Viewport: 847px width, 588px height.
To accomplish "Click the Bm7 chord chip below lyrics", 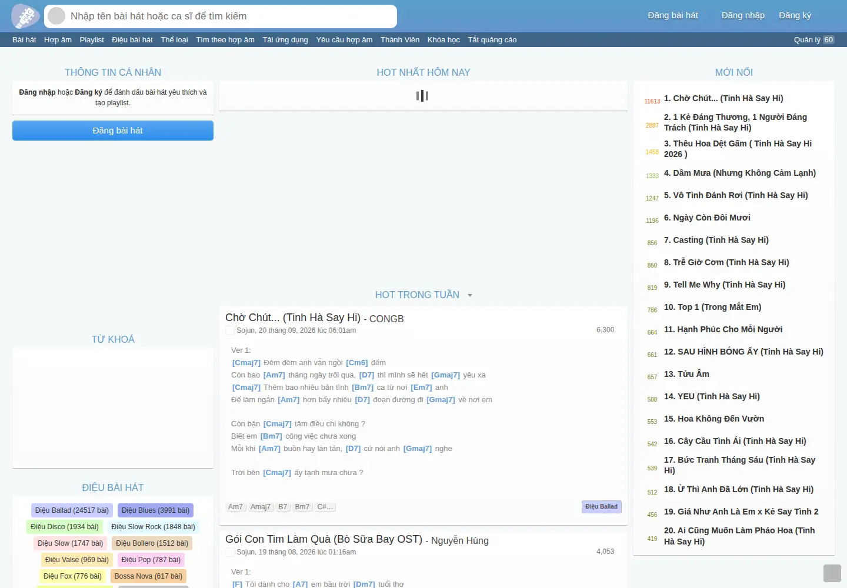I will point(302,507).
